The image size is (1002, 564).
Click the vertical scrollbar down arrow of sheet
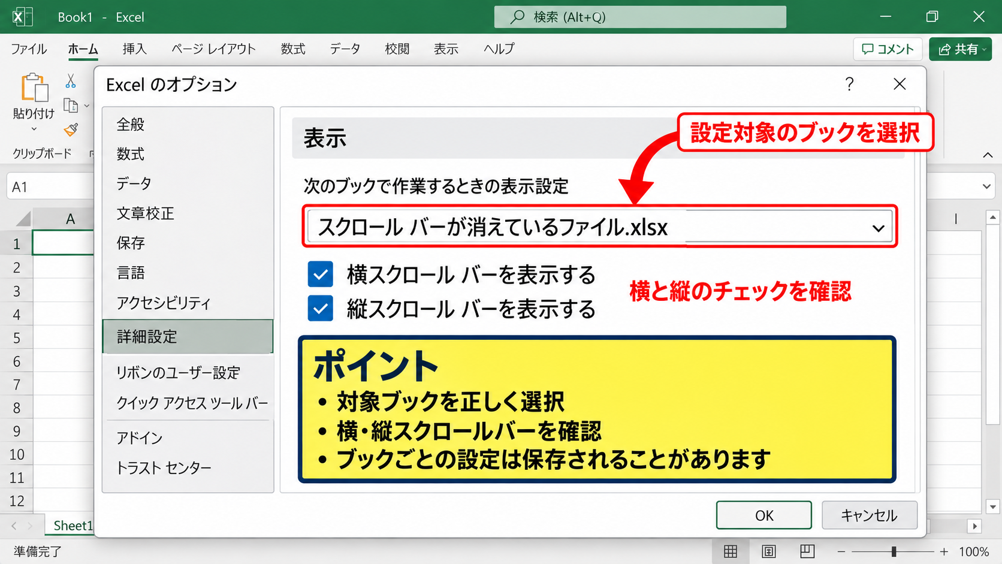click(x=993, y=507)
